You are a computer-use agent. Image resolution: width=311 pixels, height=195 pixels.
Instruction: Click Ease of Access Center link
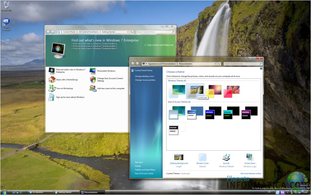(x=144, y=173)
